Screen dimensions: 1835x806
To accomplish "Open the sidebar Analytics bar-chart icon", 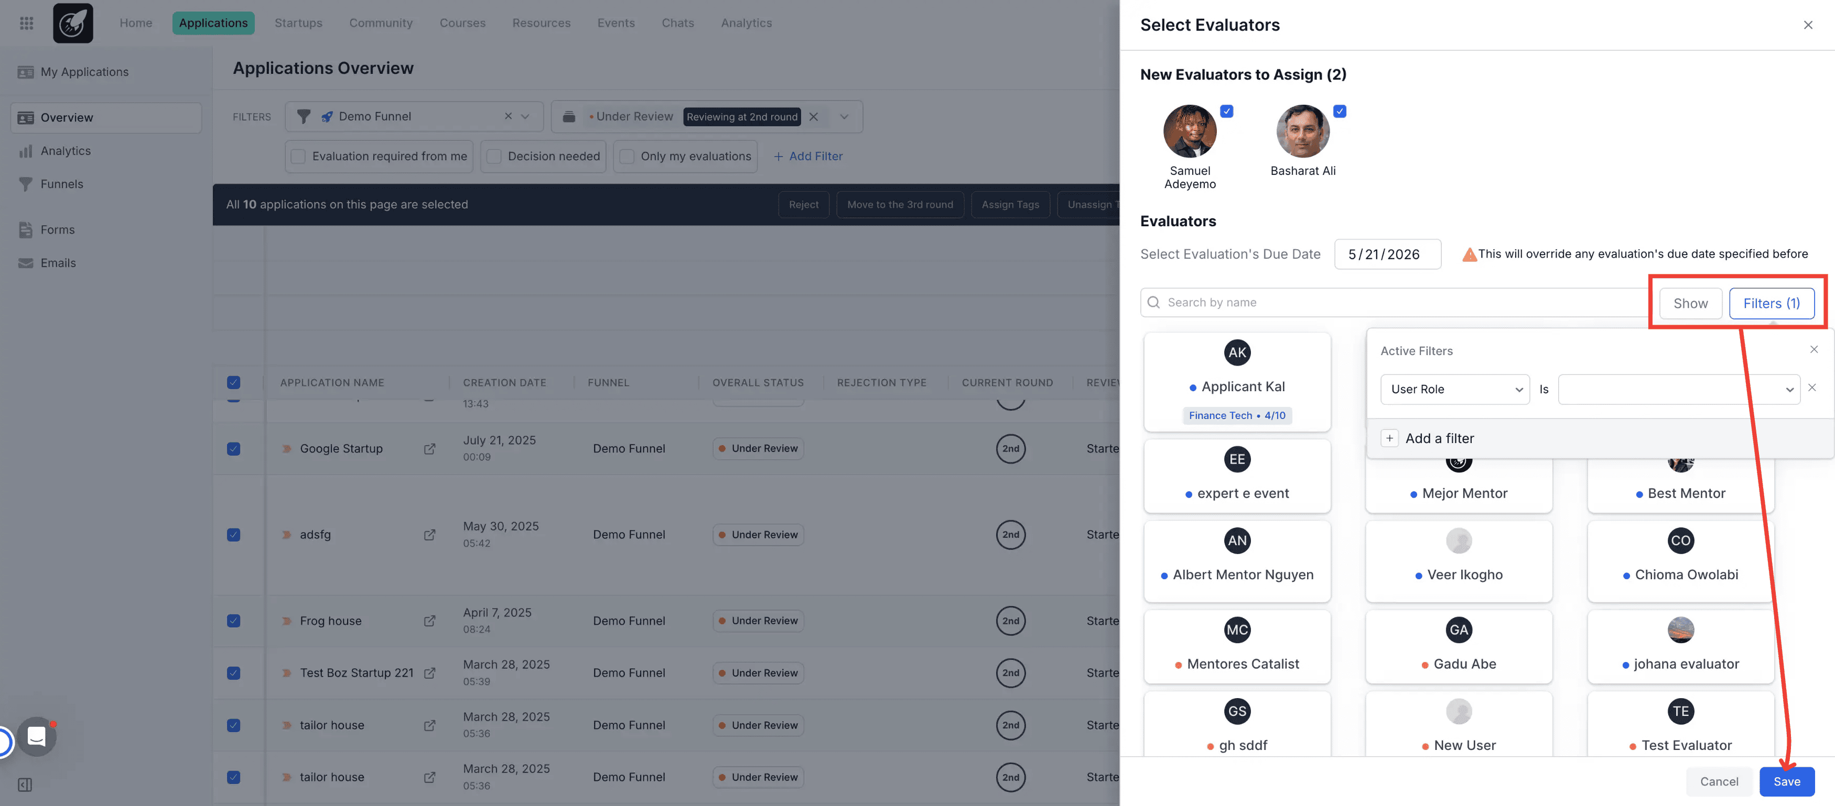I will (x=26, y=151).
